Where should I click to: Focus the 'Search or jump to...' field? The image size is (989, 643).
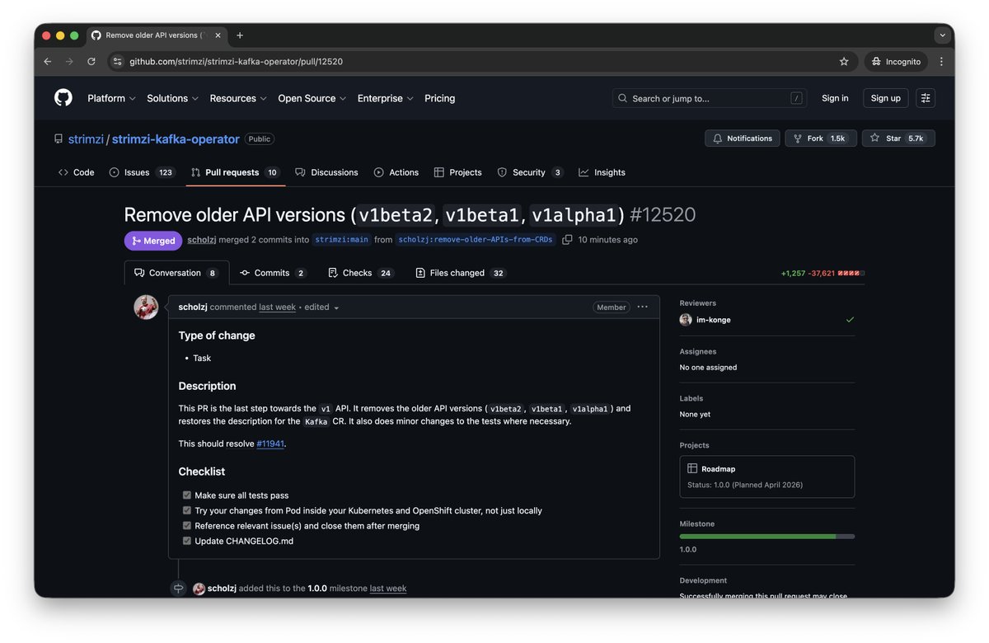click(710, 98)
